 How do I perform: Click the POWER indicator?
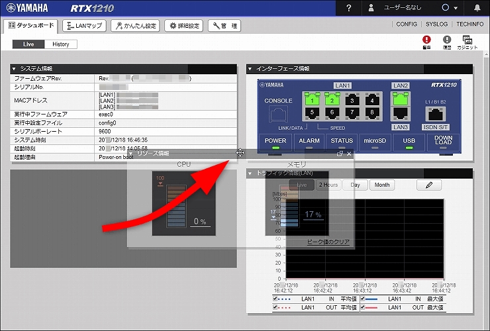[x=275, y=142]
